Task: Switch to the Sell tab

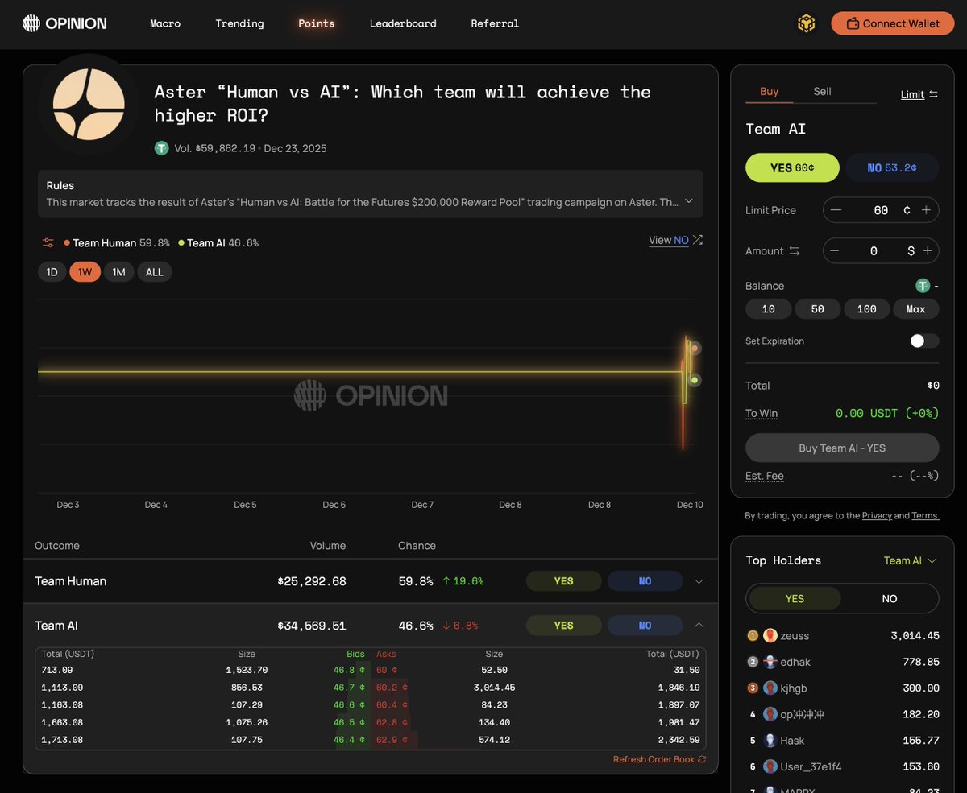Action: (822, 92)
